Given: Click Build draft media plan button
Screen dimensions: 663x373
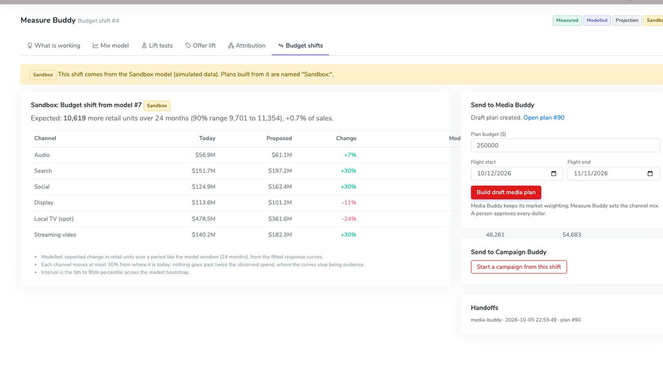Looking at the screenshot, I should pyautogui.click(x=506, y=192).
